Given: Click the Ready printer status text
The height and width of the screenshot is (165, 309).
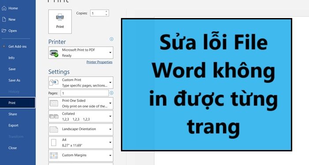Looking at the screenshot, I should pyautogui.click(x=67, y=55).
